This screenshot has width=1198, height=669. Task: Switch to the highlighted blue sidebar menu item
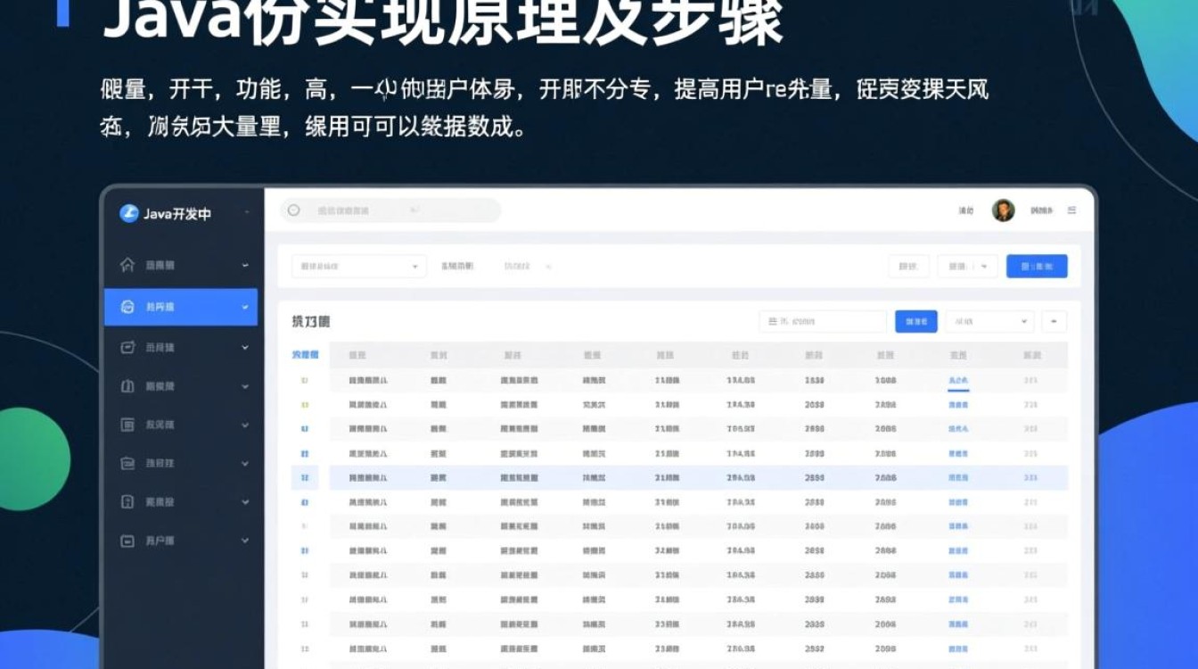(x=169, y=307)
